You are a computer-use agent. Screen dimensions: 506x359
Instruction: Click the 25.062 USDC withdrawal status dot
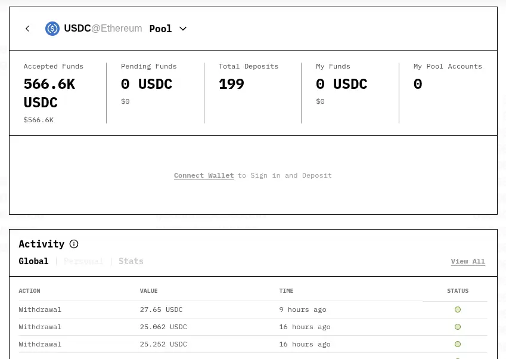click(458, 327)
